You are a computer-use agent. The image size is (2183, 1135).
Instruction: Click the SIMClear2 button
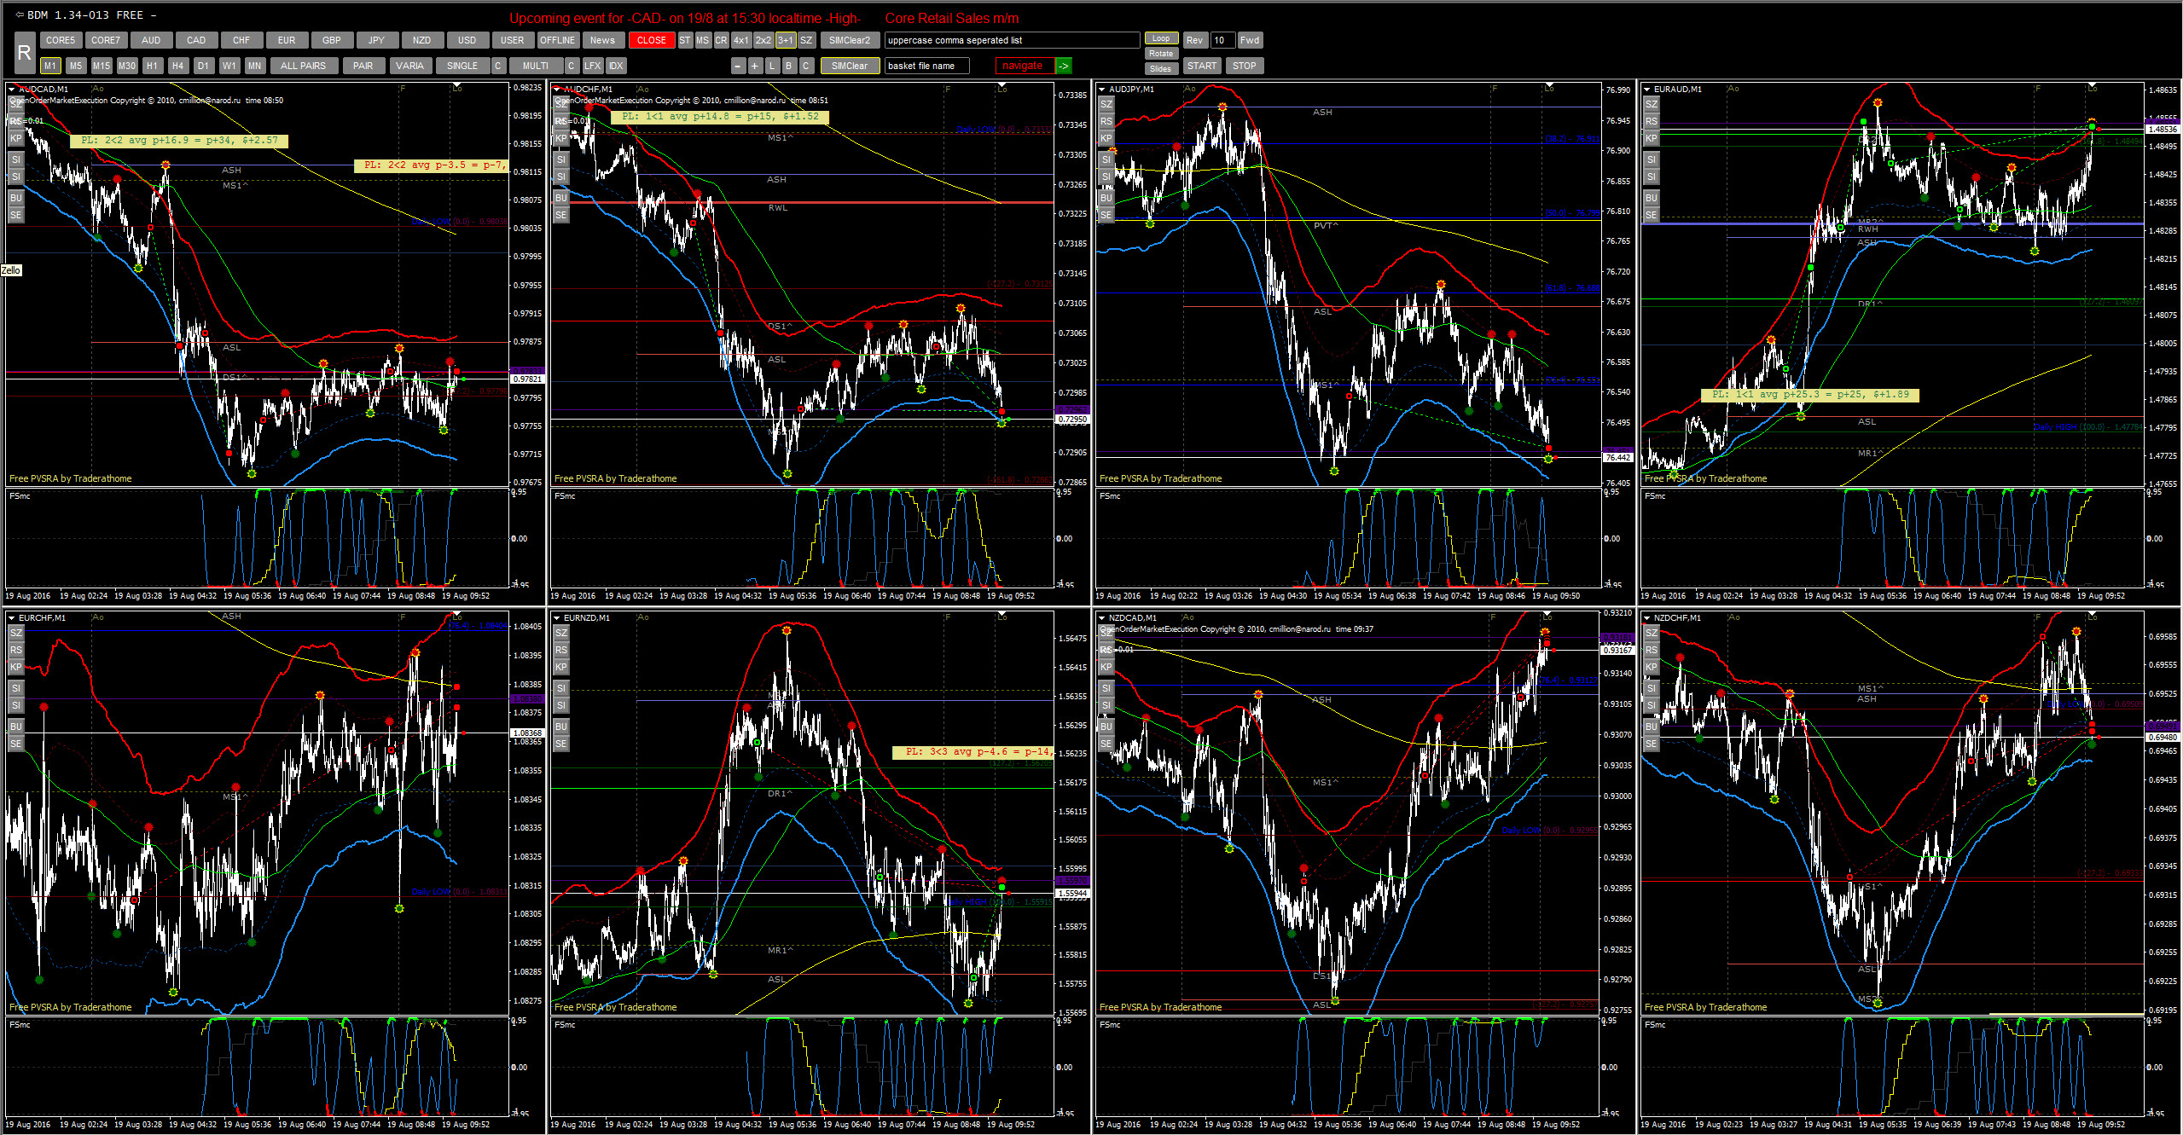[x=850, y=40]
